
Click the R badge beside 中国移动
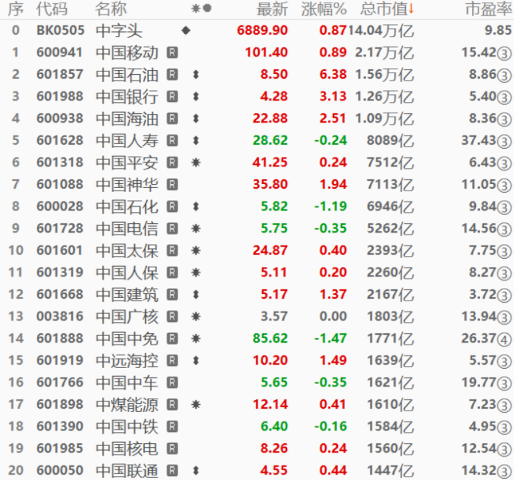(172, 53)
